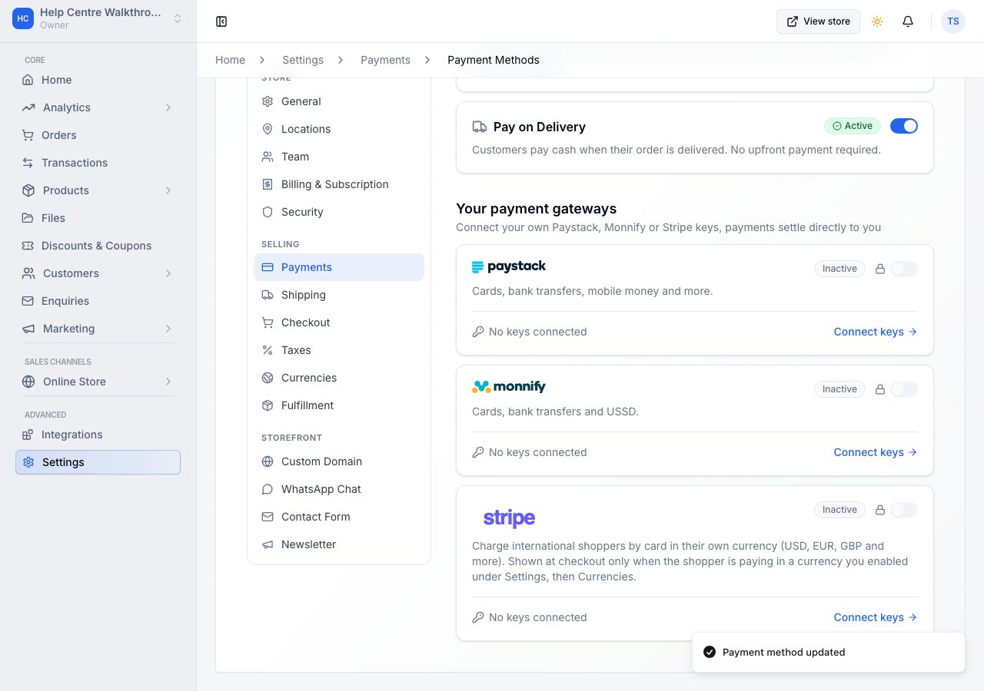Open Billing & Subscription settings
The width and height of the screenshot is (984, 691).
point(339,184)
